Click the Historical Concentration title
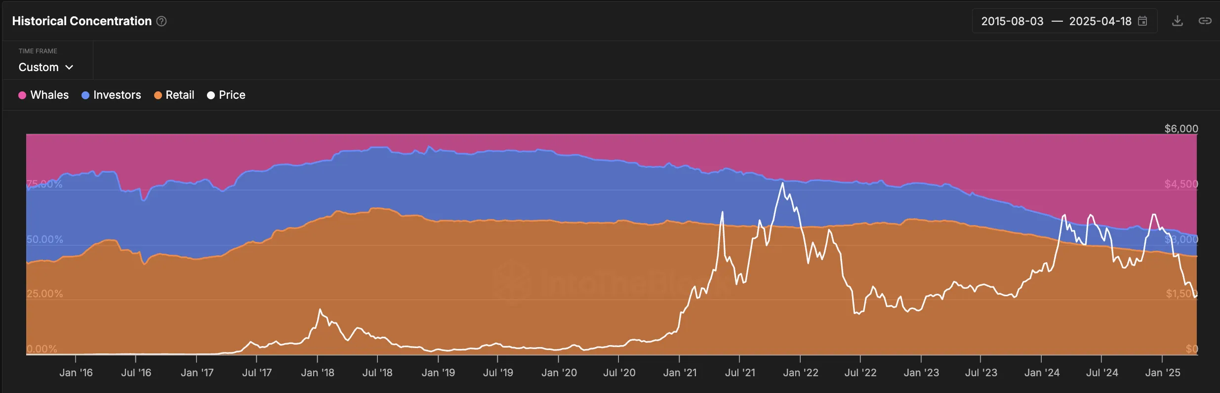This screenshot has width=1220, height=393. pos(81,21)
